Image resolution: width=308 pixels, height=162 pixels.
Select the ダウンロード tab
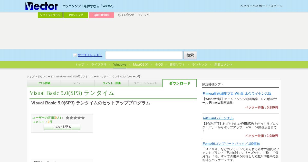[180, 83]
